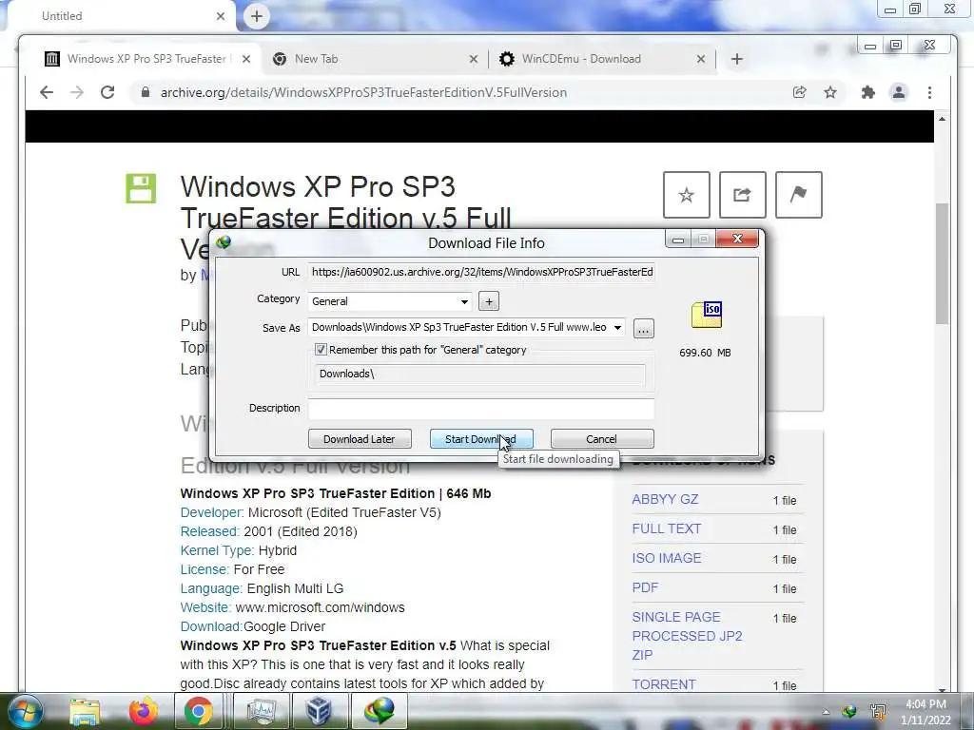Launch Firefox from taskbar
The height and width of the screenshot is (730, 974).
[143, 711]
